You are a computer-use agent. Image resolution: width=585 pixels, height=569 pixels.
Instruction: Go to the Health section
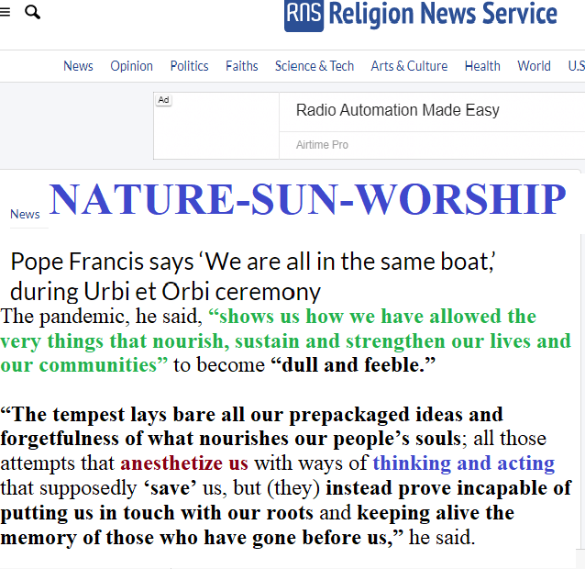tap(482, 66)
